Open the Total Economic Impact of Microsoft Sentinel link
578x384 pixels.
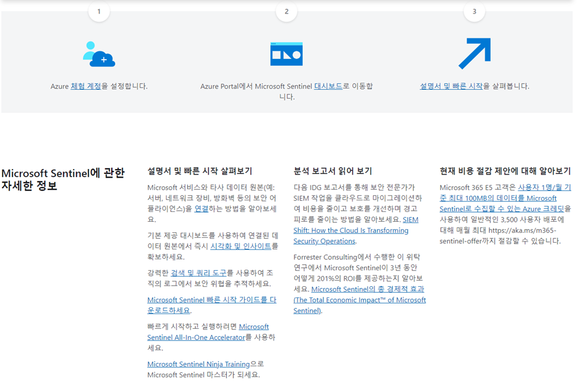[360, 300]
